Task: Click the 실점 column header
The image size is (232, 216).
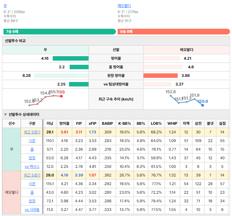Action: 222,123
